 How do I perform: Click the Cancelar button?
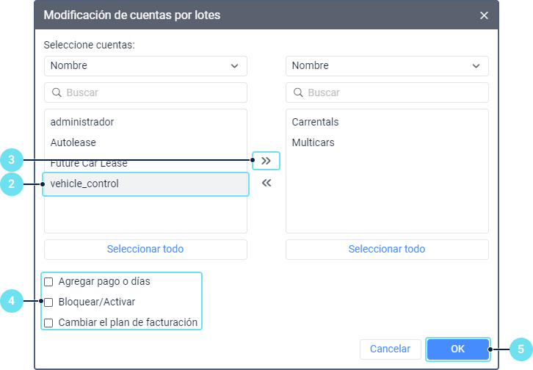point(391,349)
